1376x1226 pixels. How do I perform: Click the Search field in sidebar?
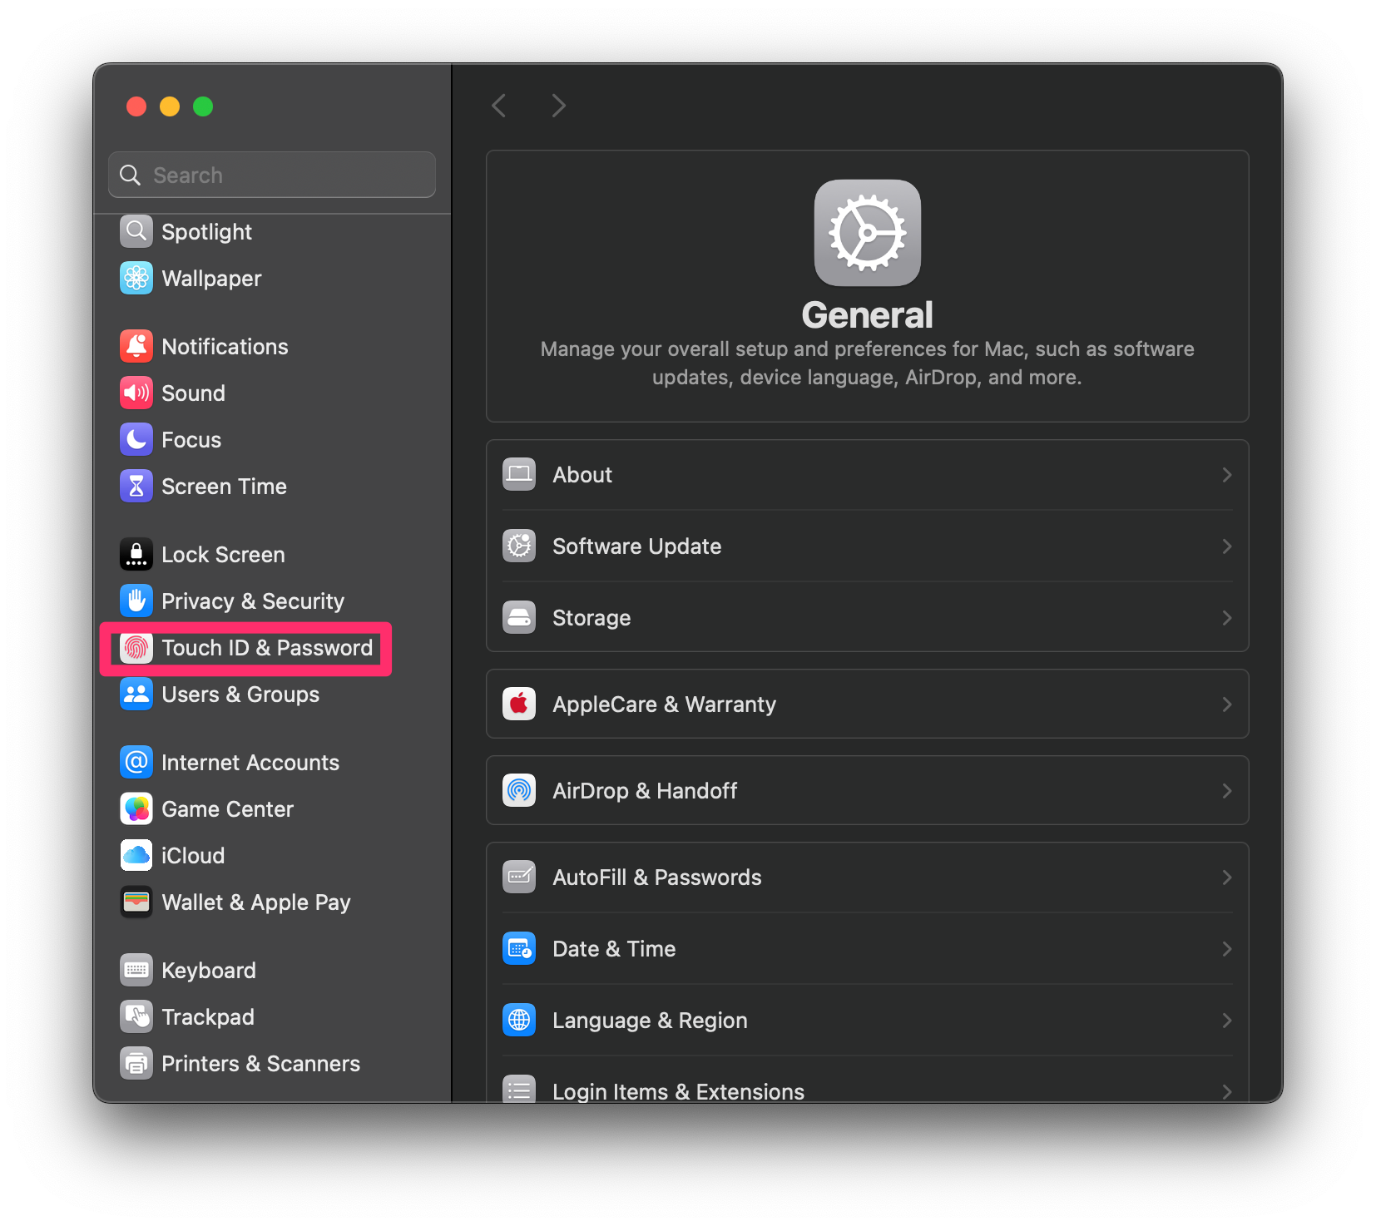272,175
